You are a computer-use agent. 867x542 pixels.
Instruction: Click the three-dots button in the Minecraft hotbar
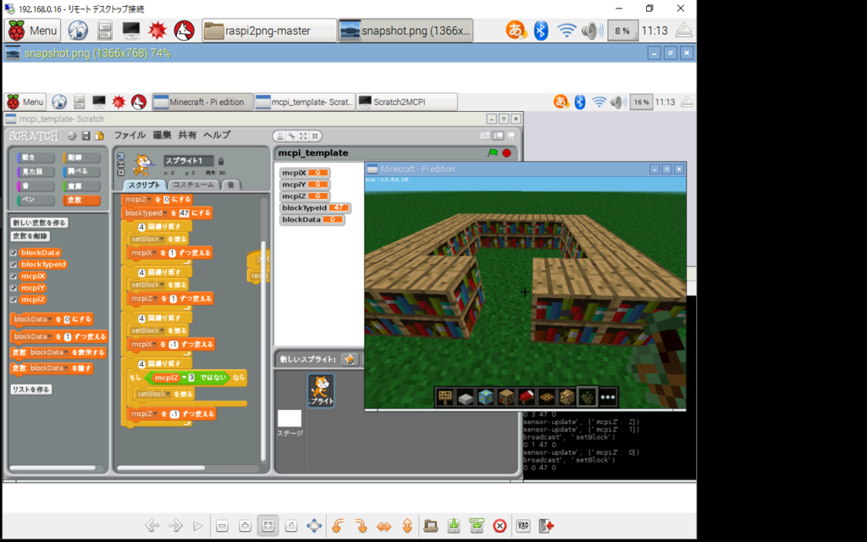608,396
